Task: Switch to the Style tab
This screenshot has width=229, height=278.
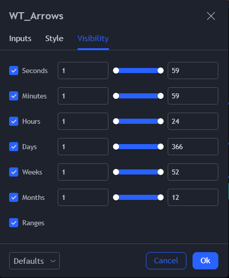Action: 54,39
